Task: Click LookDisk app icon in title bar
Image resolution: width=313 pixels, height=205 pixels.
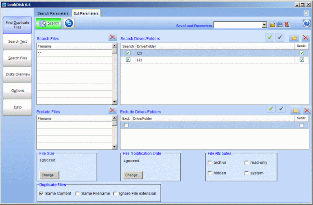Action: 4,4
